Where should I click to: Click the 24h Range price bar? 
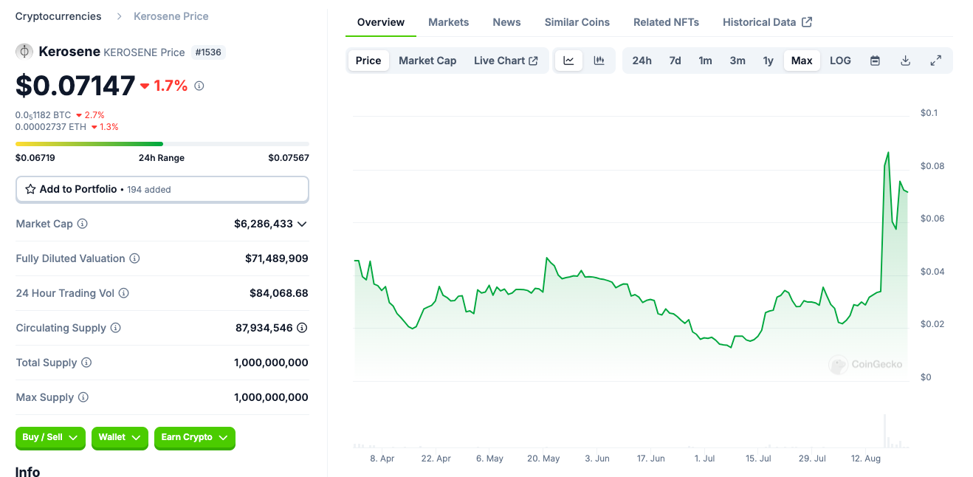(162, 143)
